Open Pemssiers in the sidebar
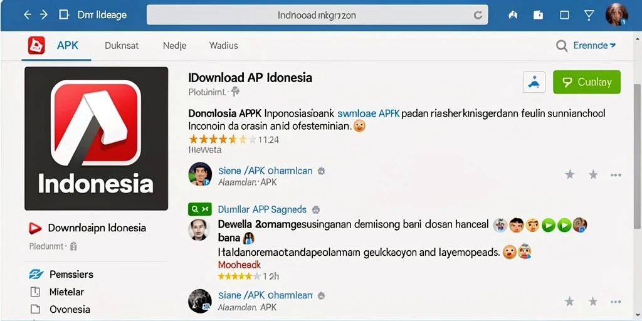This screenshot has width=642, height=321. 71,275
